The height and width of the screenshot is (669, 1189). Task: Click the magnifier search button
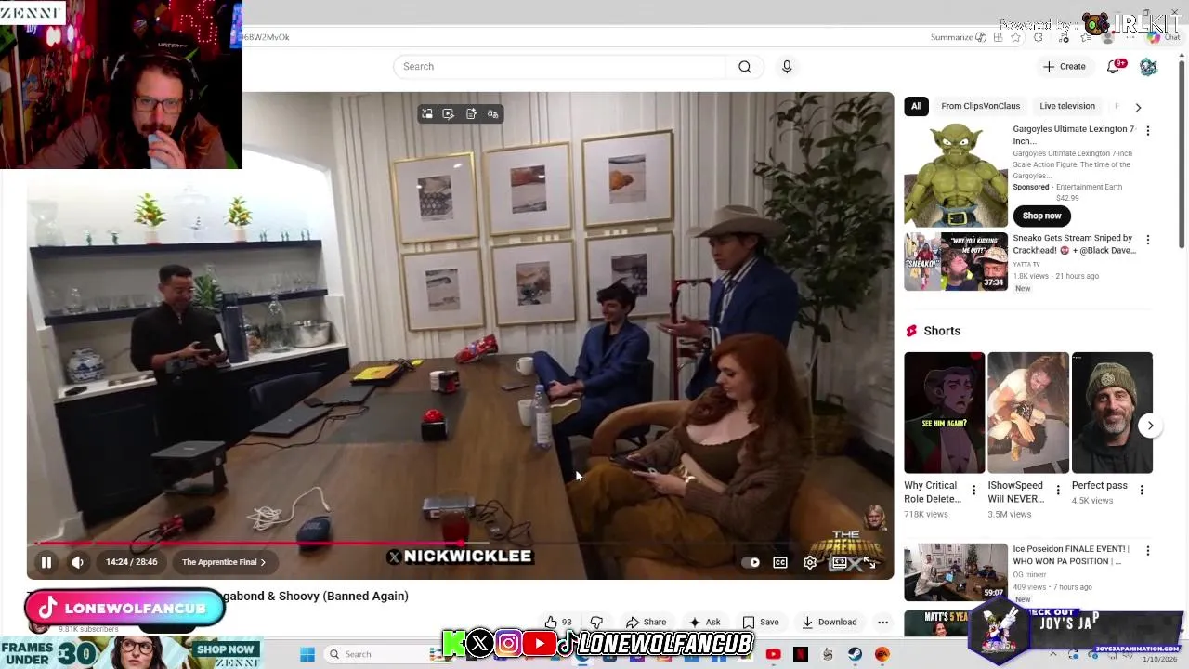[x=745, y=67]
